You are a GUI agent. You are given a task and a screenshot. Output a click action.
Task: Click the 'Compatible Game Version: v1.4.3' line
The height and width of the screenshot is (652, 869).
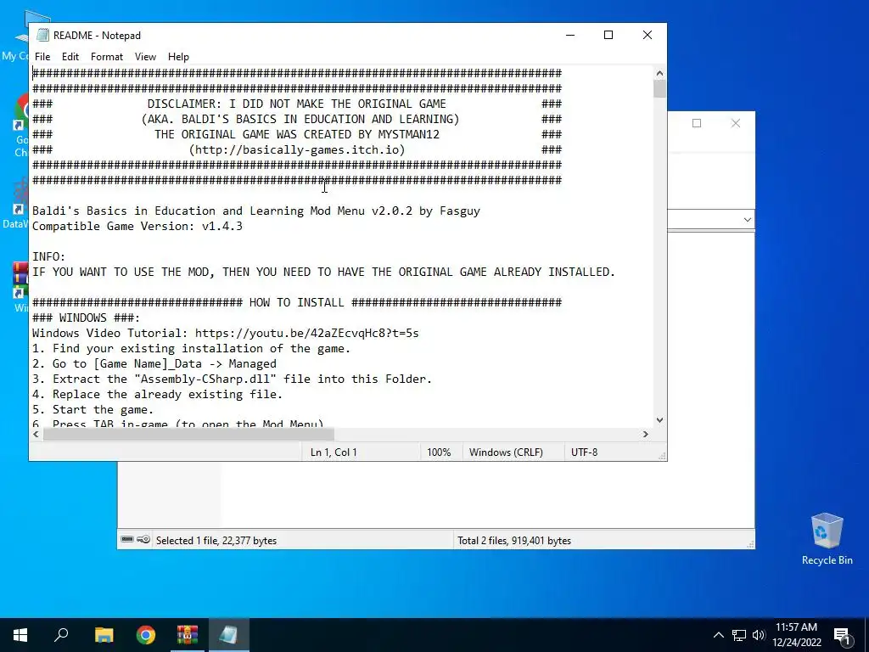click(137, 226)
